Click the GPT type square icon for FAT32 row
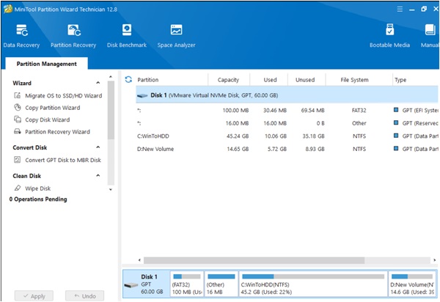 coord(396,110)
